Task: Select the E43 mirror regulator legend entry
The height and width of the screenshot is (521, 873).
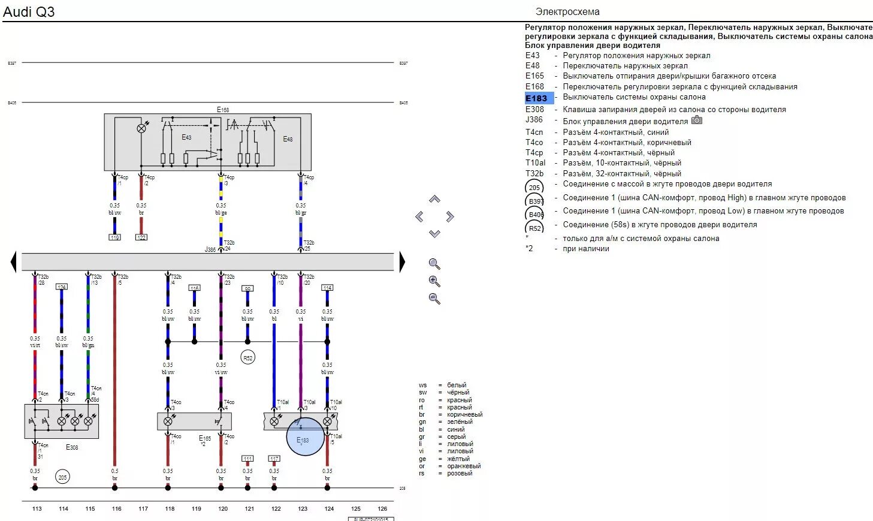Action: pyautogui.click(x=618, y=56)
